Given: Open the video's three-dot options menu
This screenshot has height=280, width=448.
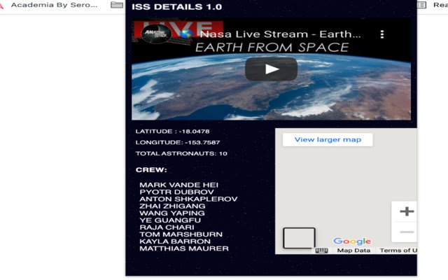Looking at the screenshot, I should click(382, 34).
